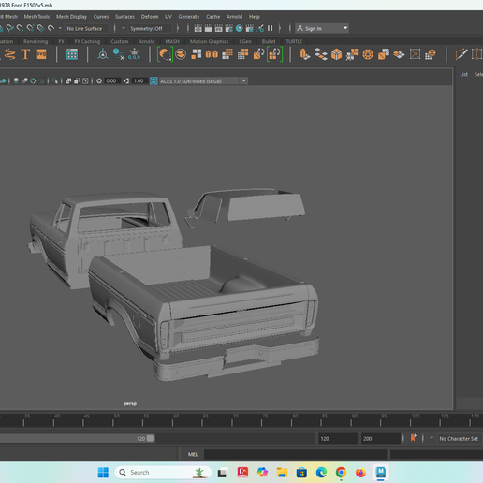Open the Arnold menu
Viewport: 483px width, 483px height.
(x=234, y=17)
